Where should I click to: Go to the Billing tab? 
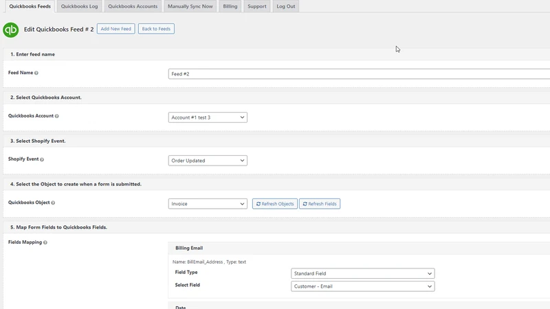coord(230,6)
